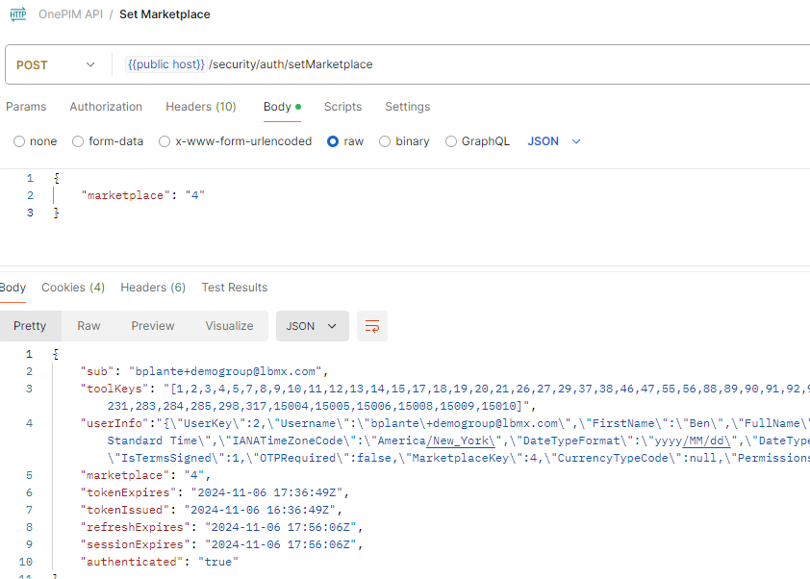Click the response "marketplace": "4" line
Viewport: 810px width, 579px height.
tap(144, 475)
